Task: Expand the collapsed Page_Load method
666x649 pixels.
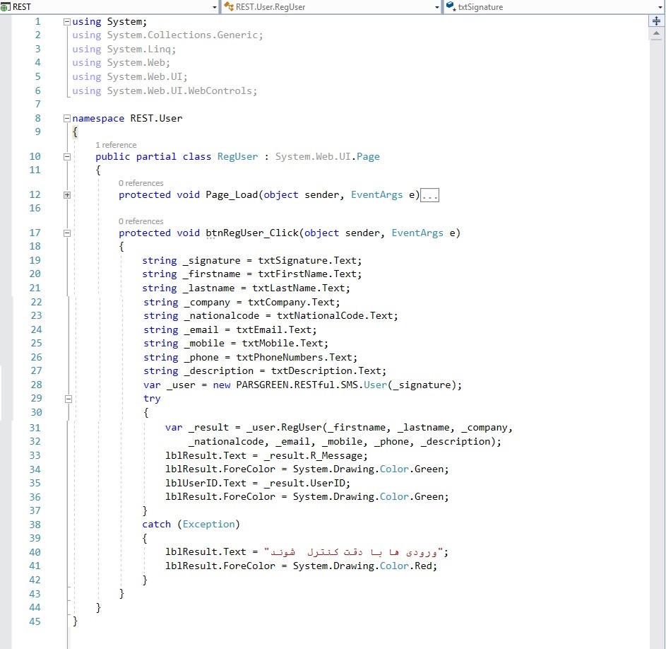Action: [67, 195]
